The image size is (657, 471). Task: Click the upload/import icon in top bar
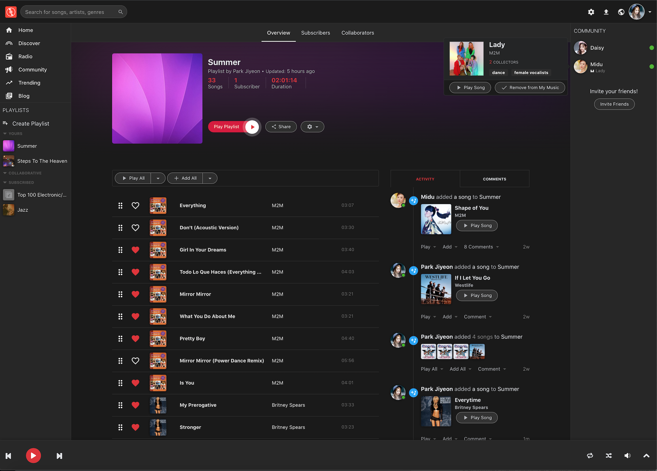coord(606,11)
